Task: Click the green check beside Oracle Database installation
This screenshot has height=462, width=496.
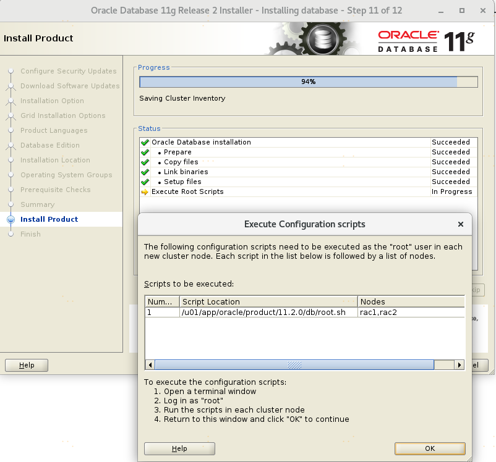Action: coord(145,142)
